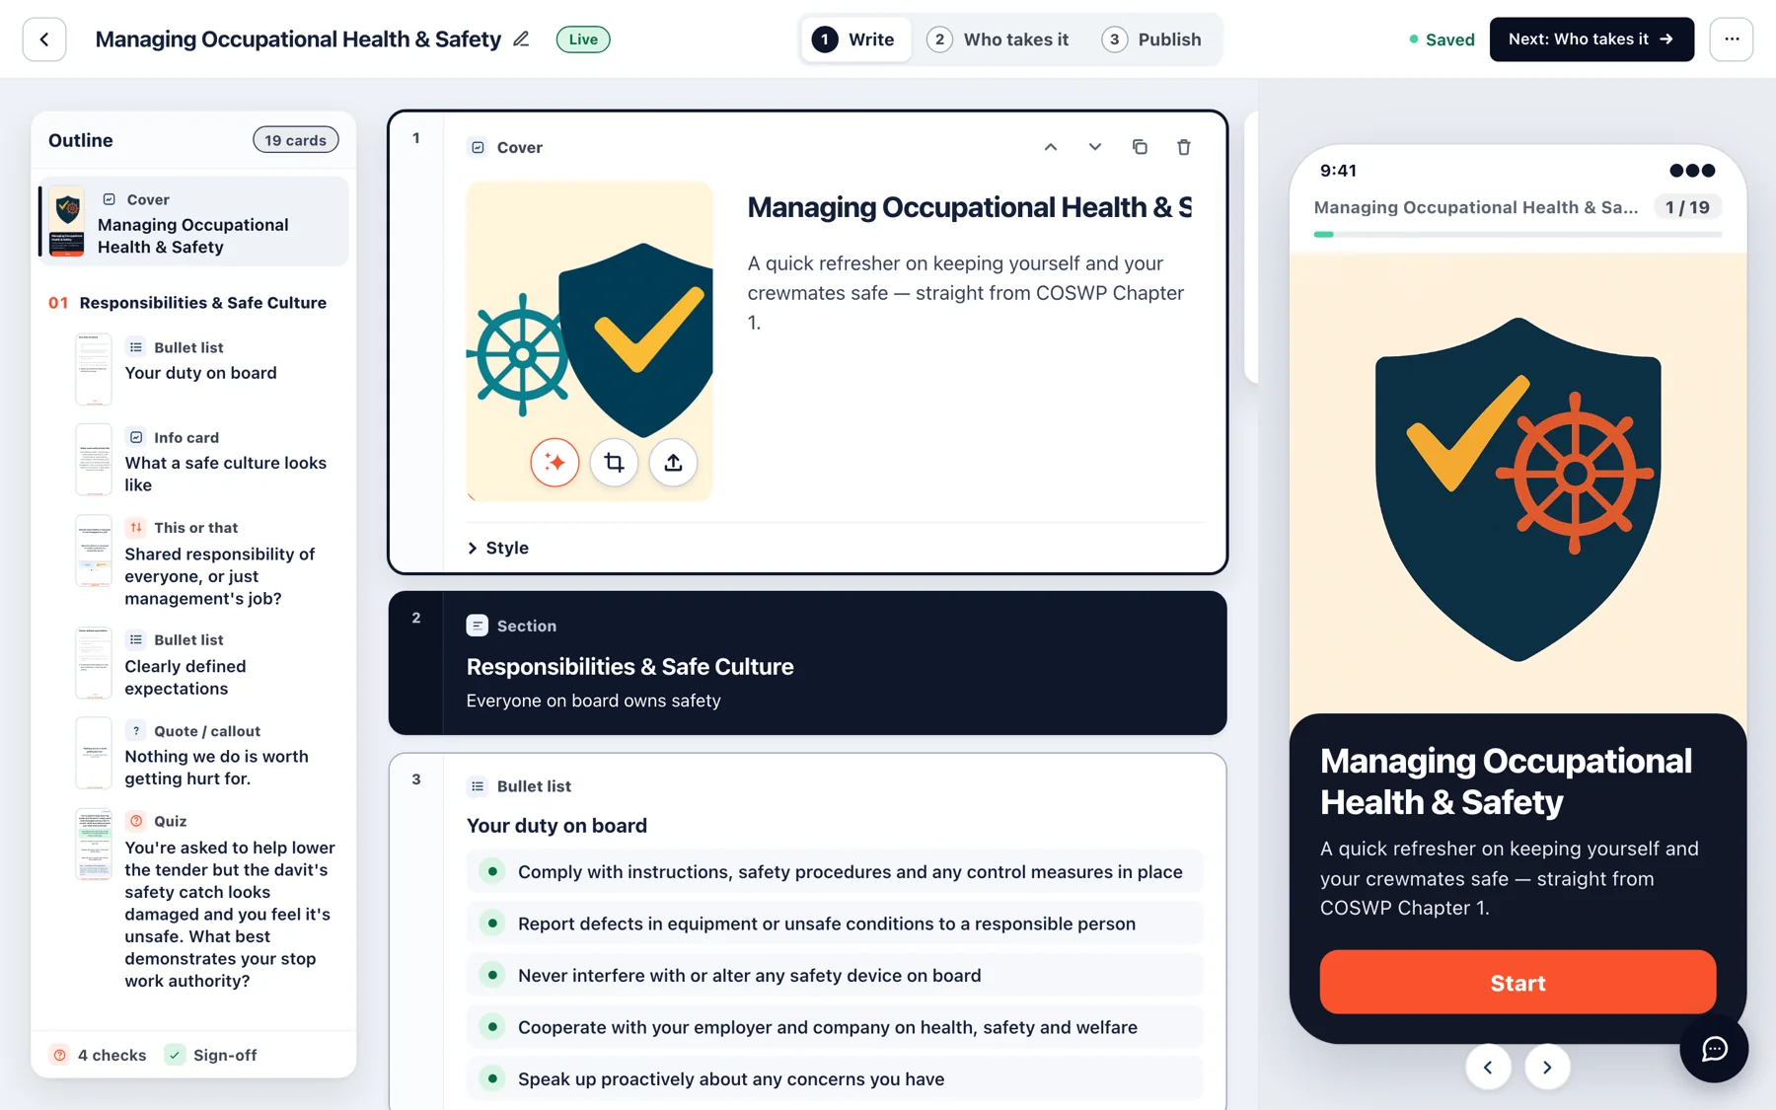Switch to Who takes it step

999,39
